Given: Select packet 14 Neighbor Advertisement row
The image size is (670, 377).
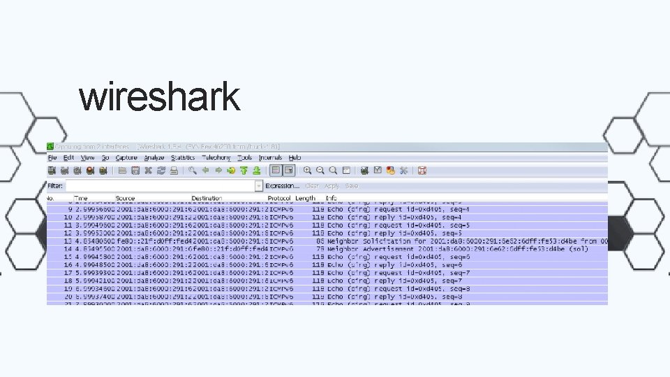Looking at the screenshot, I should (327, 249).
